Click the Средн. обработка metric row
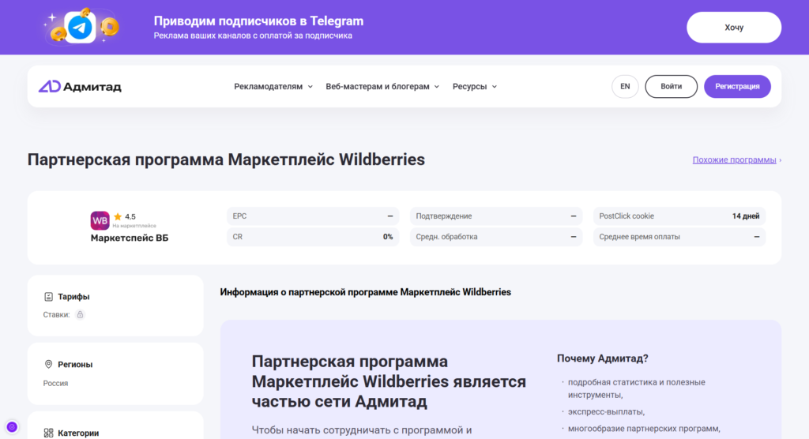 pos(496,237)
